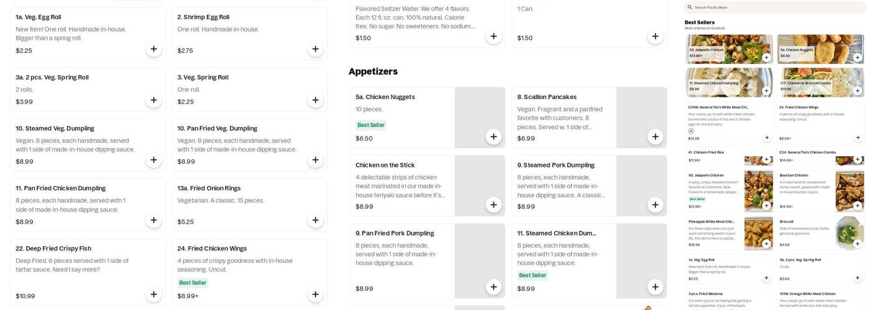
Task: Click the Search Pacific Moon field
Action: pos(777,7)
